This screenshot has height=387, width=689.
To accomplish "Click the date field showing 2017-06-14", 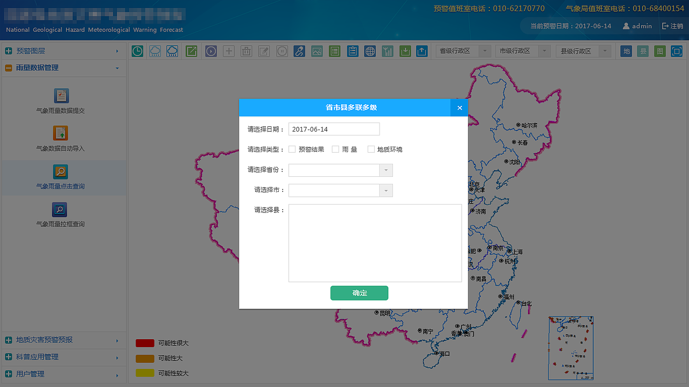I will 334,129.
